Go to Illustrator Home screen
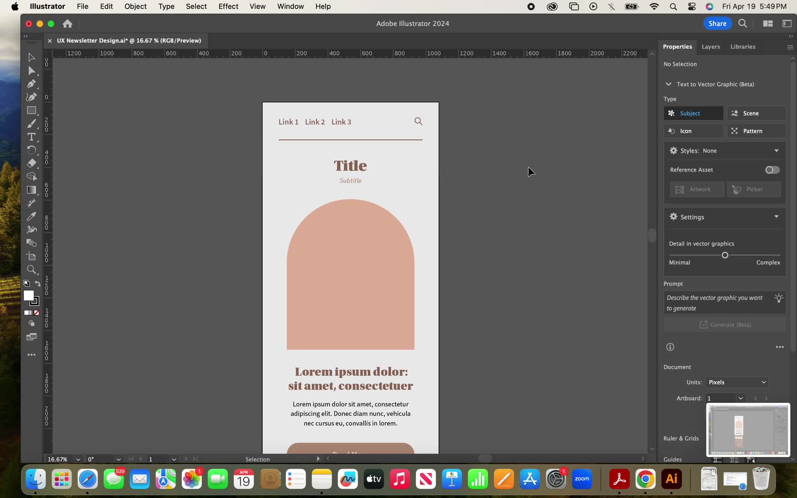Screen dimensions: 797x498 click(x=67, y=24)
